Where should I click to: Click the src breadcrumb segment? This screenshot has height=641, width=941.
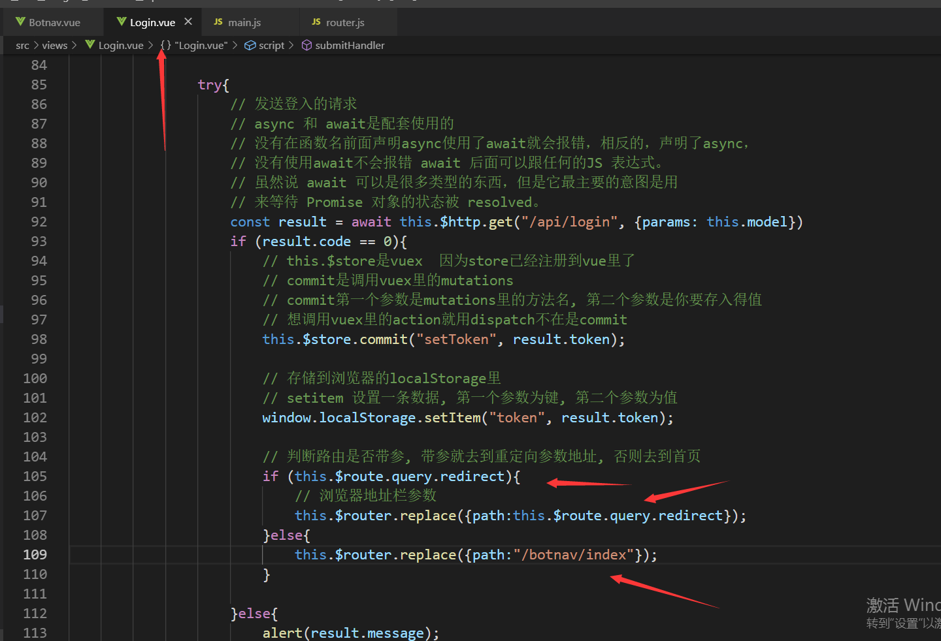tap(23, 45)
